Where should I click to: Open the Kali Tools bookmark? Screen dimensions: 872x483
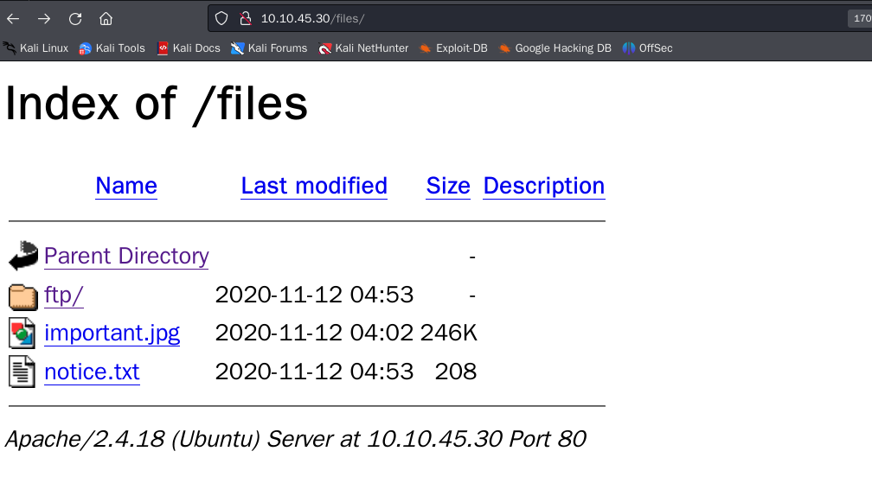pyautogui.click(x=112, y=48)
